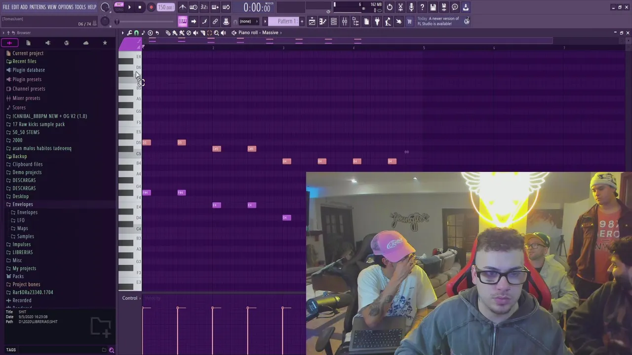Open the Mixer window icon
The height and width of the screenshot is (355, 632).
pyautogui.click(x=345, y=22)
